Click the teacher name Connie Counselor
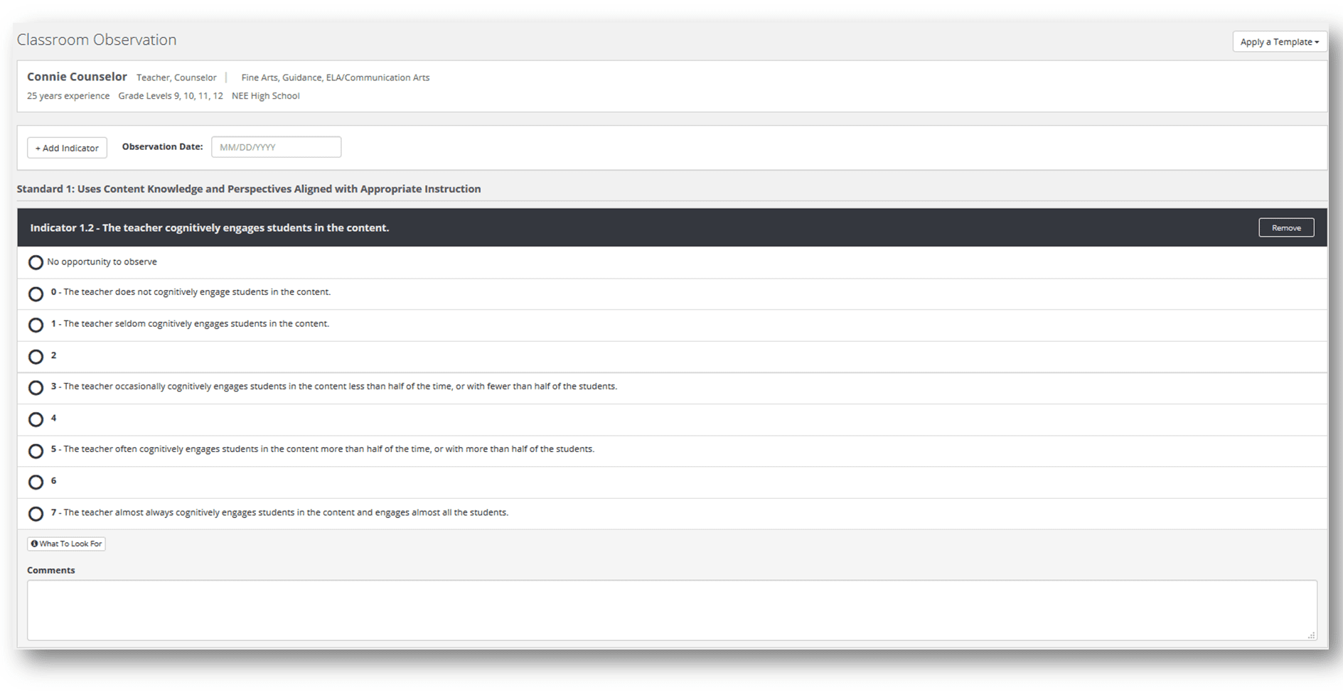1343x695 pixels. [77, 77]
